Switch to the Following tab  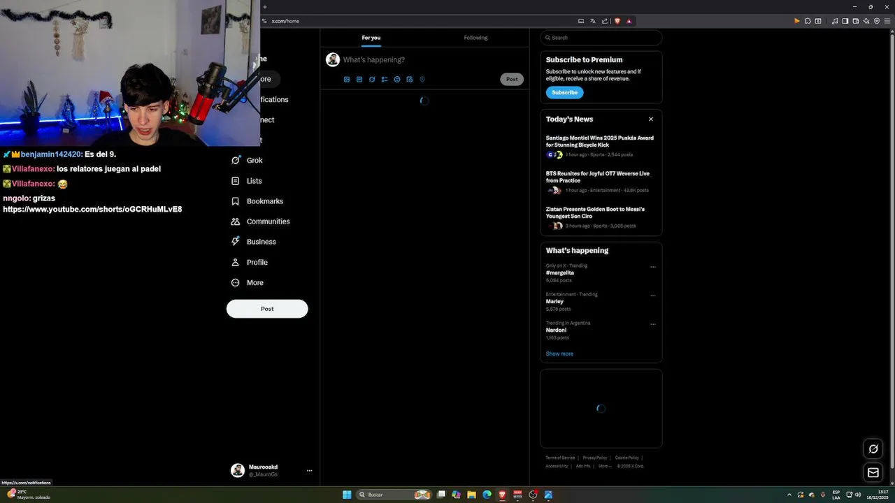[x=475, y=38]
